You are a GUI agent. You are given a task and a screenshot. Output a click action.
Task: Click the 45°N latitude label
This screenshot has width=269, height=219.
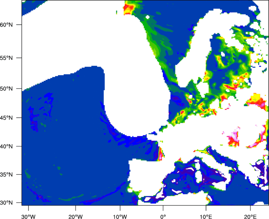(x=6, y=118)
